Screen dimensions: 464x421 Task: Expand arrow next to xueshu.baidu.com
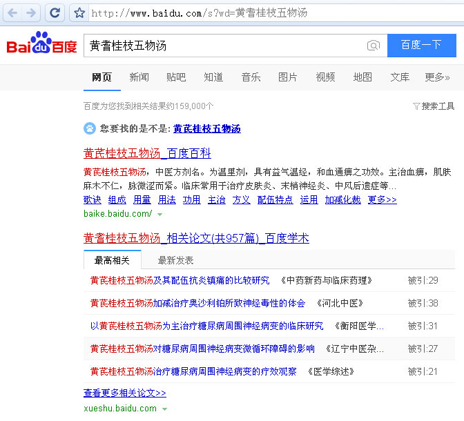[164, 409]
